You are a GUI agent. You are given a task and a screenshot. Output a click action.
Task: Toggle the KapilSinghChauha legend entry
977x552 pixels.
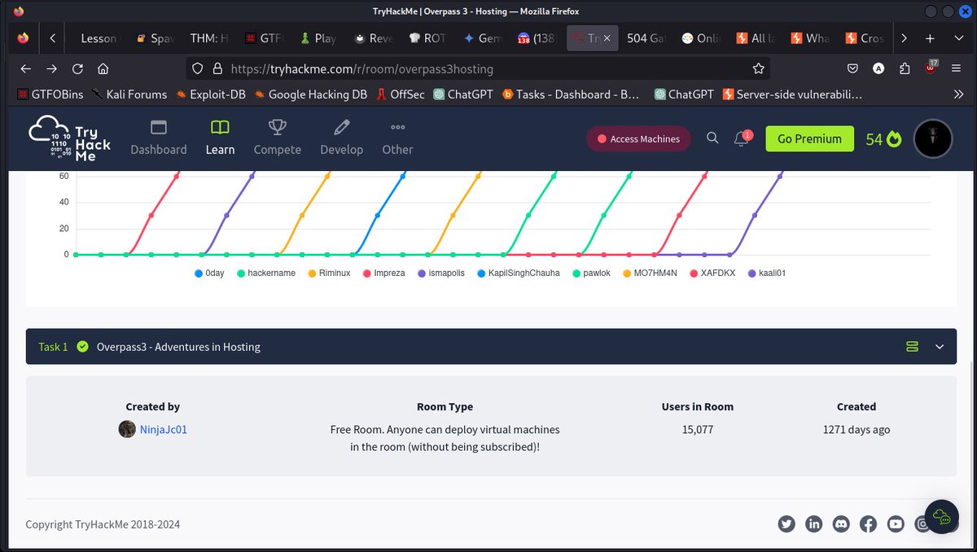click(519, 273)
